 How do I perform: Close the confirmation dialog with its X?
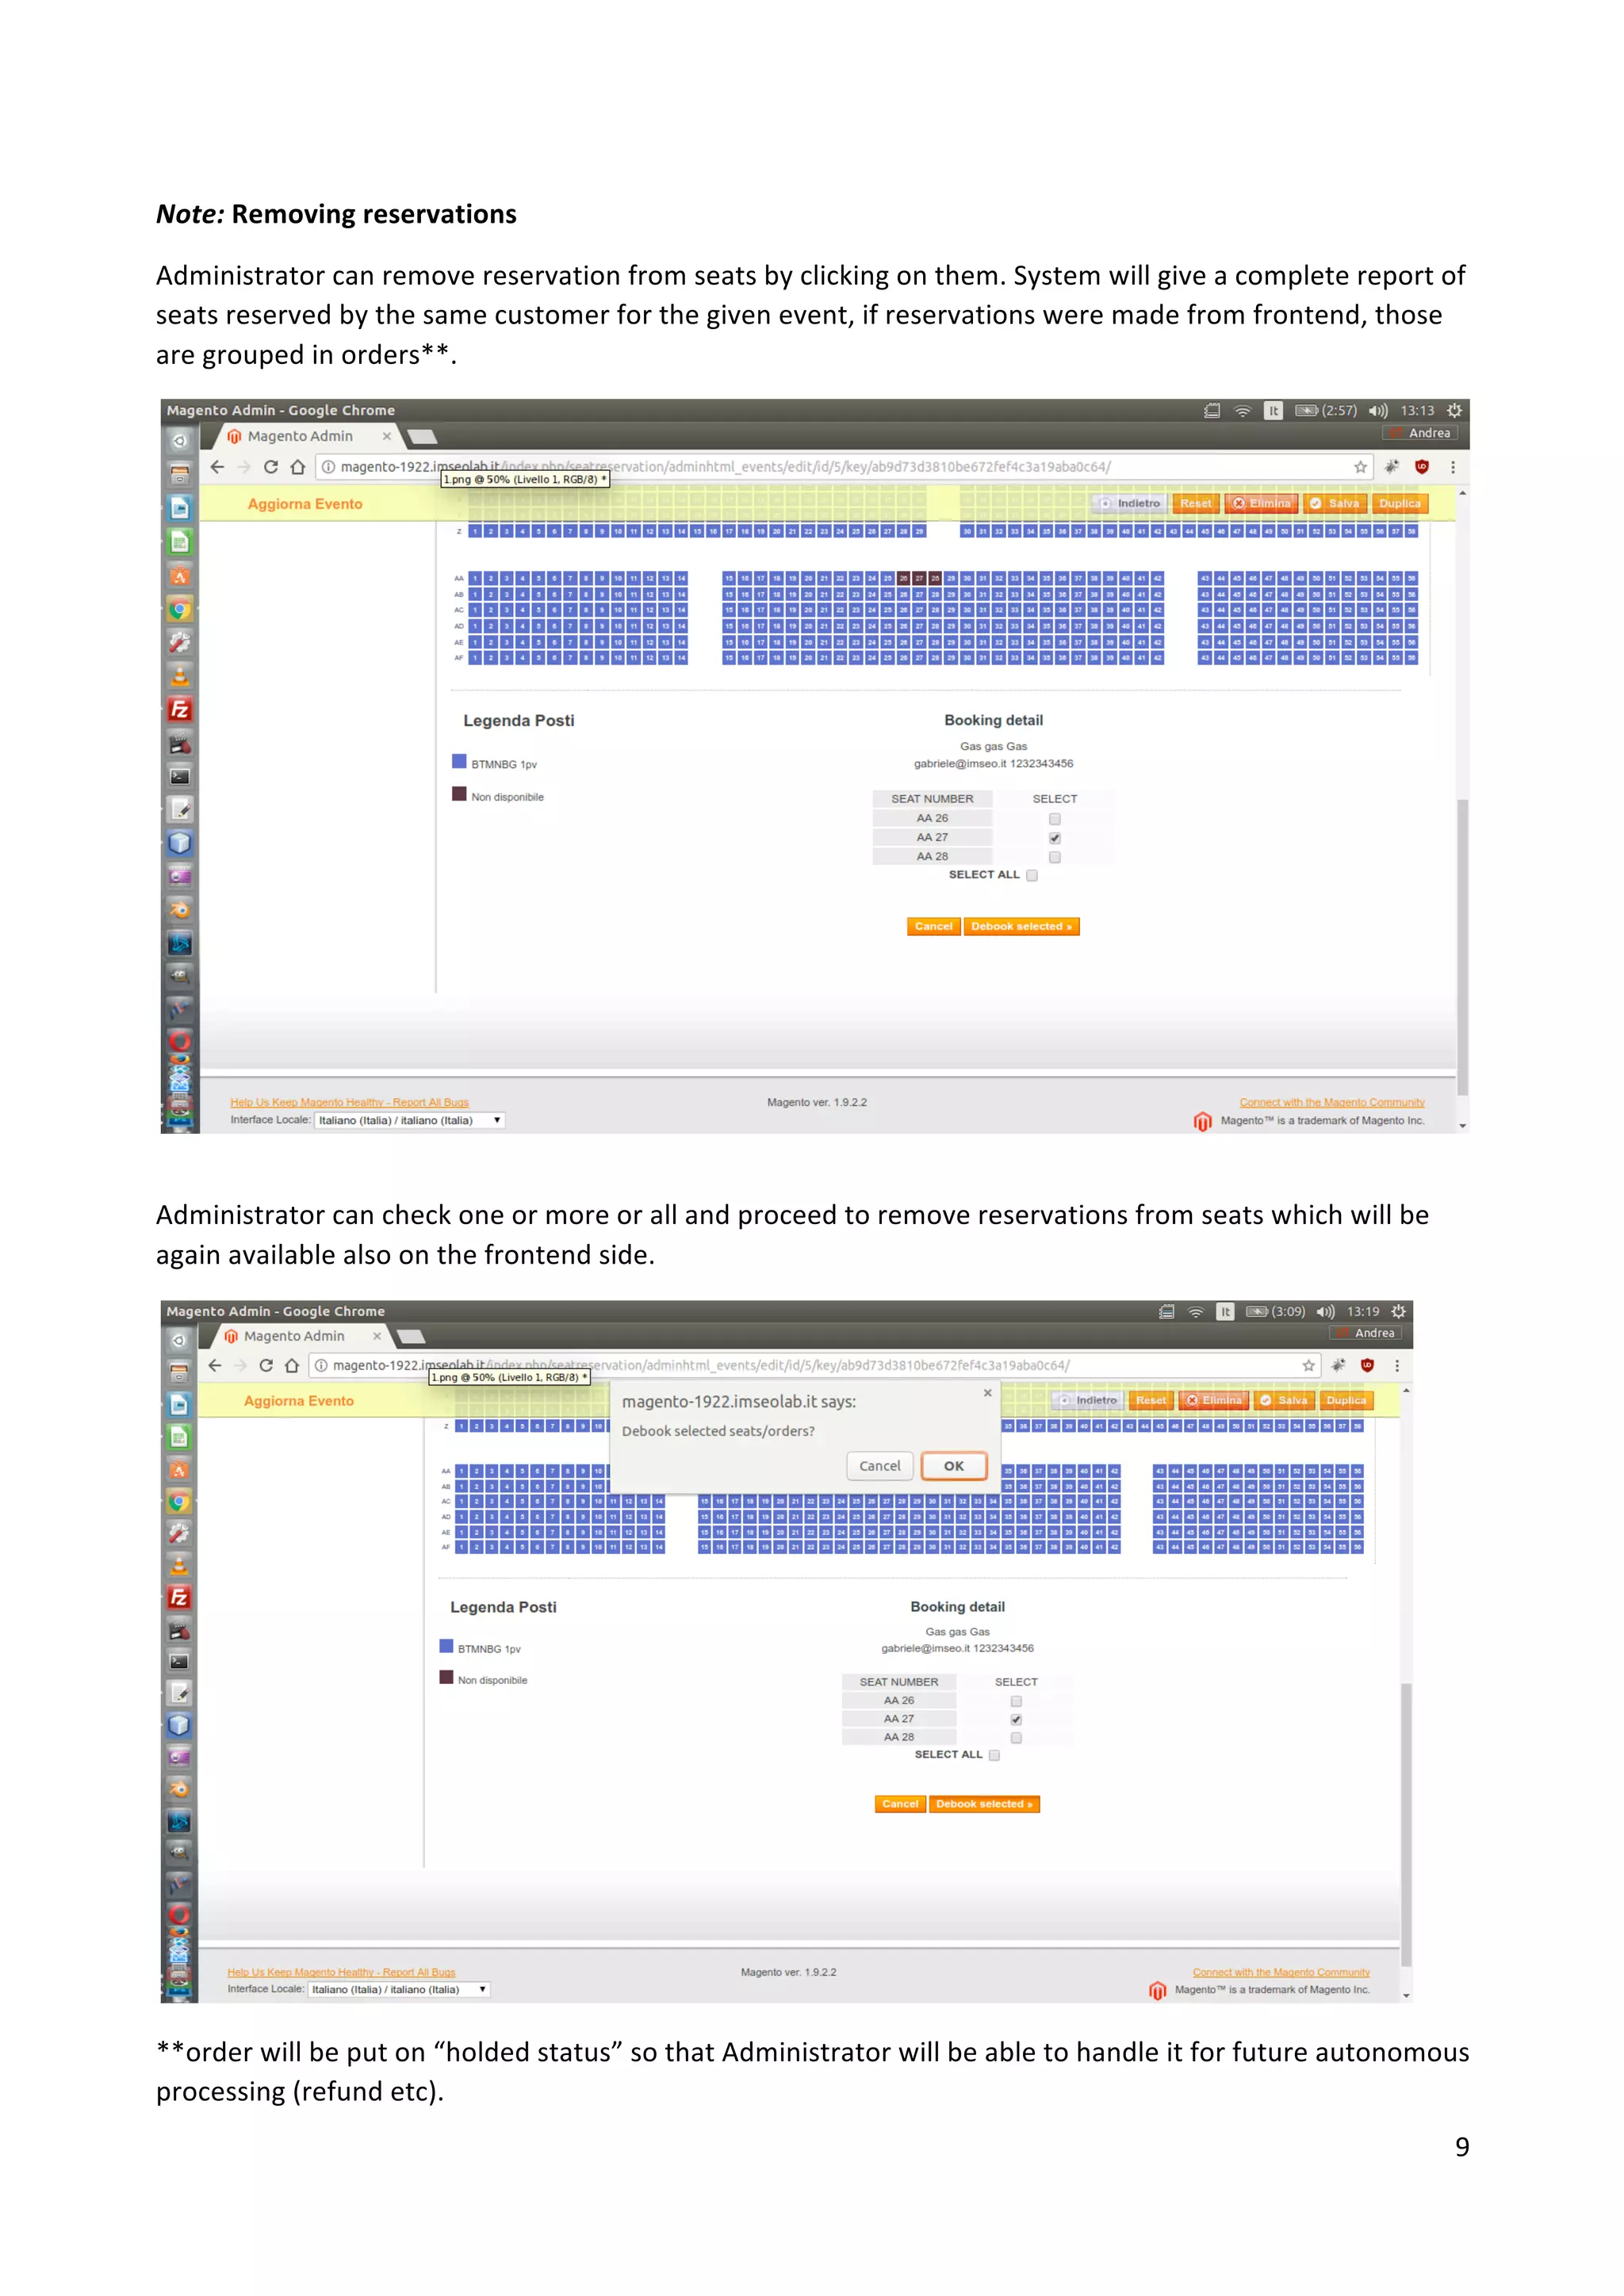click(x=987, y=1393)
